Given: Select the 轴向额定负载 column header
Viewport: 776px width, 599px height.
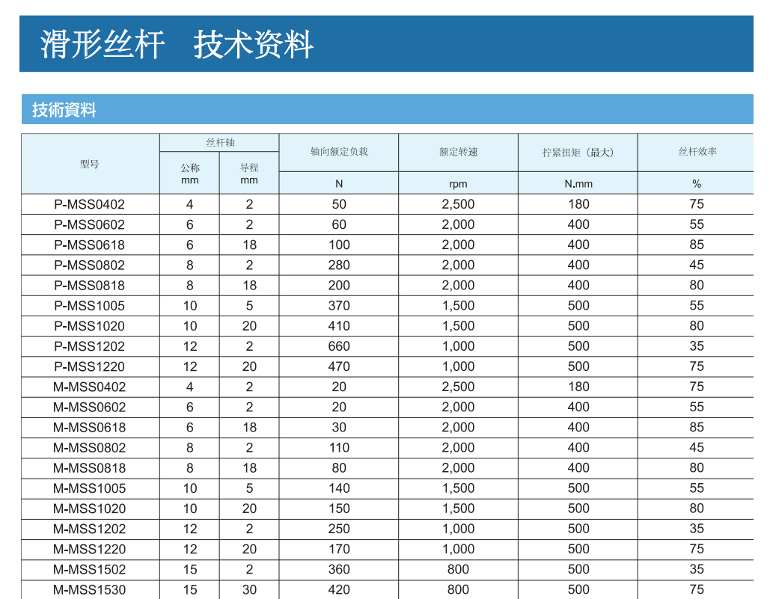Looking at the screenshot, I should (339, 152).
